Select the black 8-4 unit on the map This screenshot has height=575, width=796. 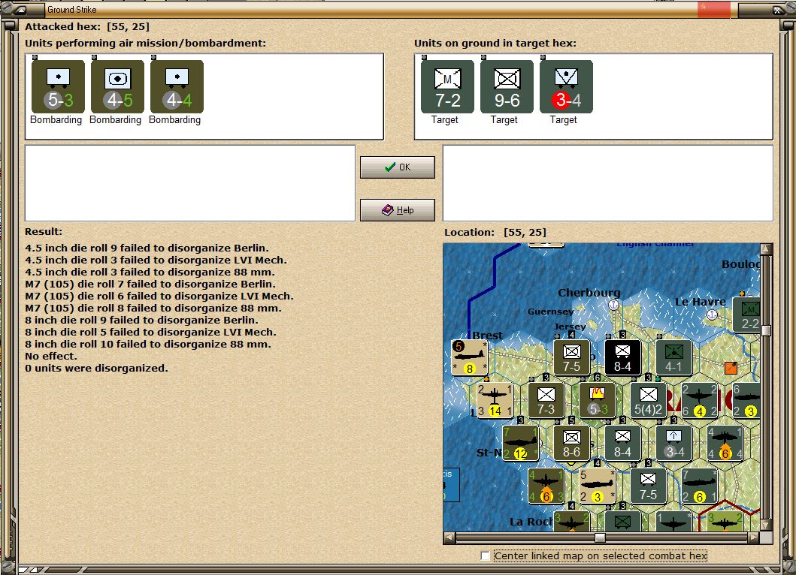point(622,357)
